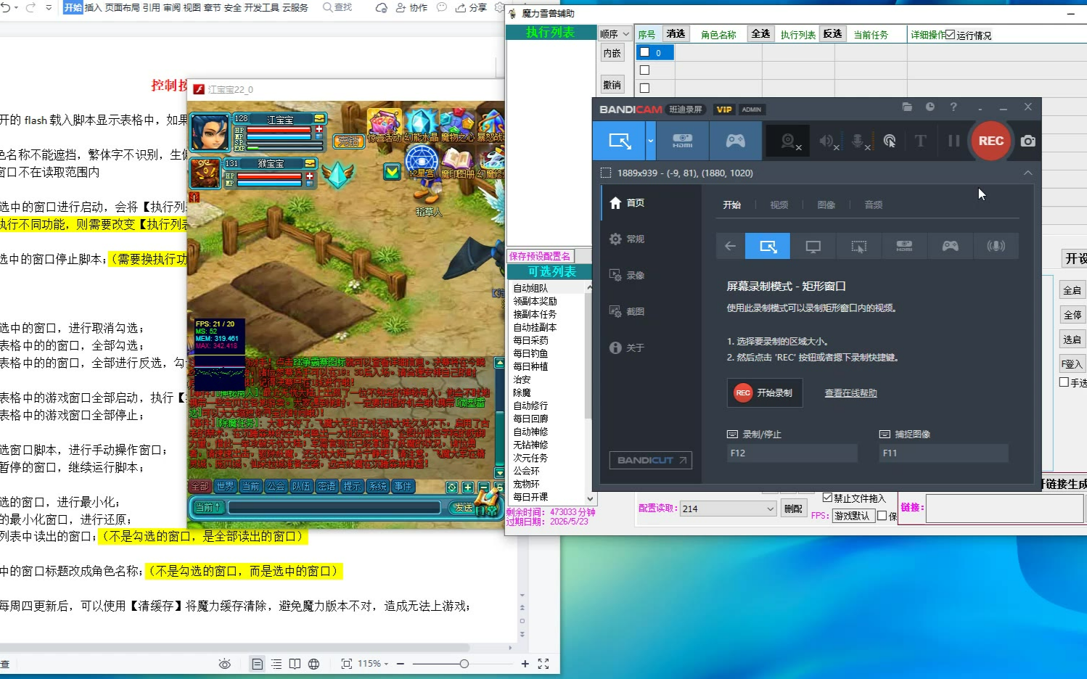This screenshot has width=1087, height=679.
Task: Select HDMI device recording mode in Bandicam toolbar
Action: (x=682, y=141)
